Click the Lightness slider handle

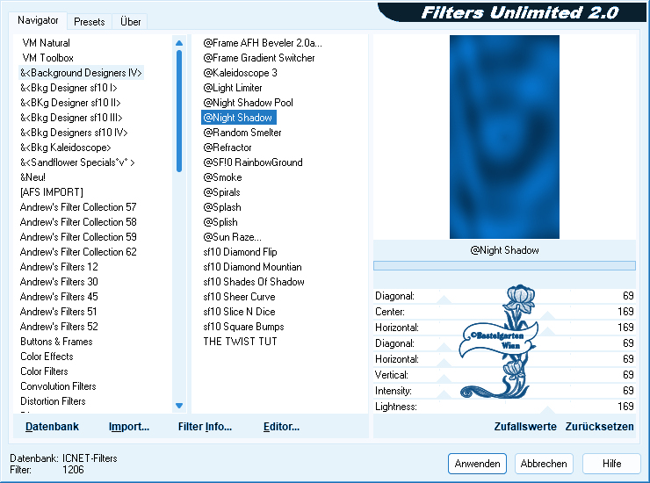click(547, 410)
